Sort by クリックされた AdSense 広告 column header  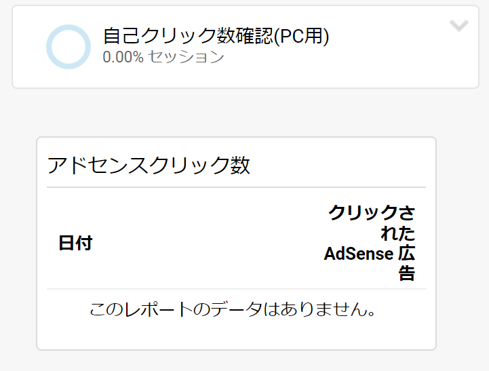pos(370,243)
